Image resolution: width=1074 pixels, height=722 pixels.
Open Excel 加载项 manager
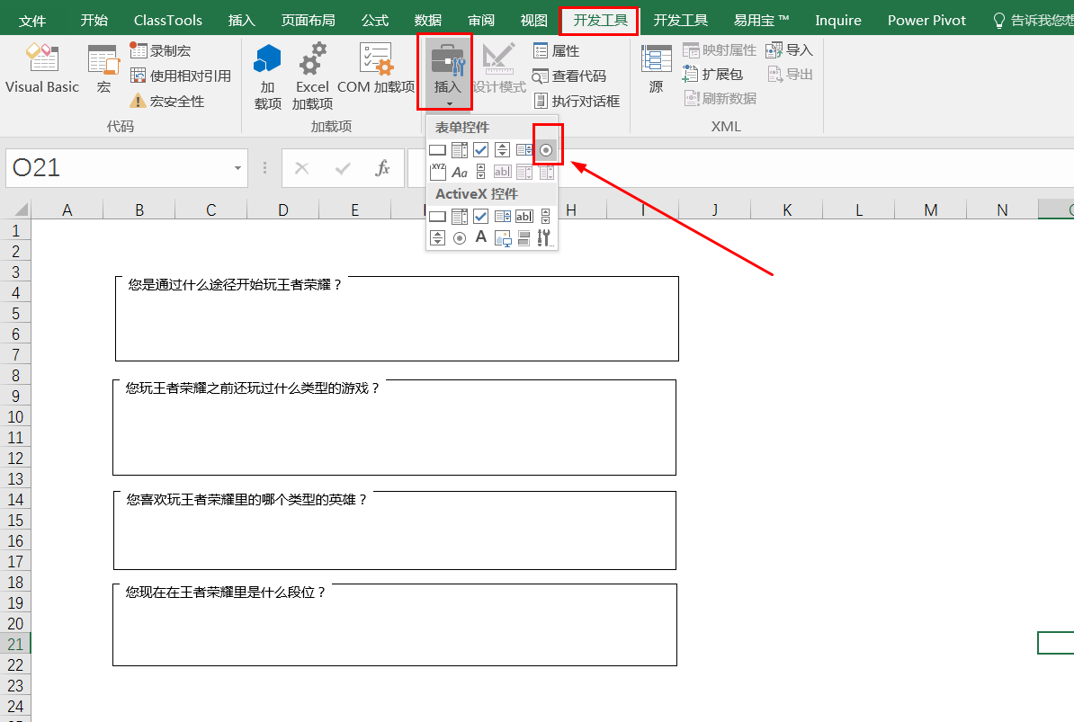[312, 76]
